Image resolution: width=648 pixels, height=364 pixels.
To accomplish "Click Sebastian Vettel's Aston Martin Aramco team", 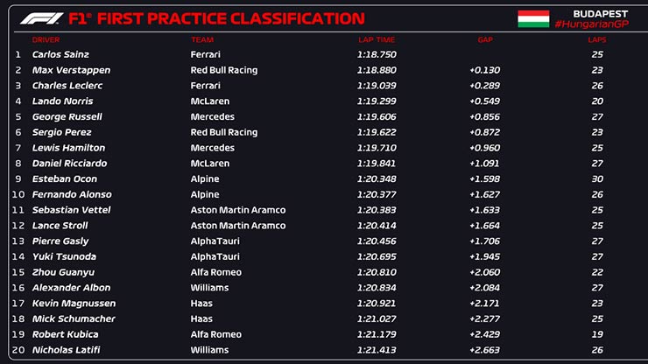I will pos(237,210).
